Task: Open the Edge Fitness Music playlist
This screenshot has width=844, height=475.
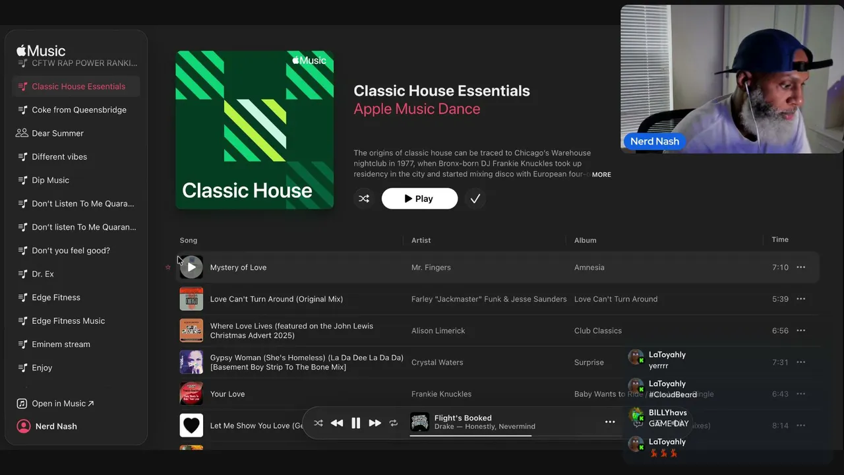Action: coord(76,321)
